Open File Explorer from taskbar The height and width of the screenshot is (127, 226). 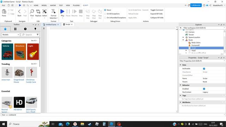click(82, 124)
